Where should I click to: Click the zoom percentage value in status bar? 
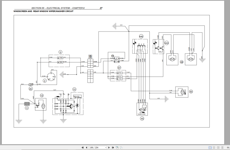click(228, 148)
